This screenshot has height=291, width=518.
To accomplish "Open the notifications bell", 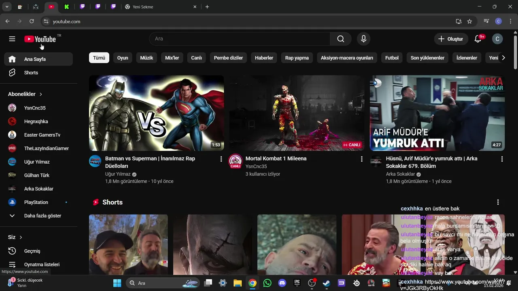I will coord(478,39).
